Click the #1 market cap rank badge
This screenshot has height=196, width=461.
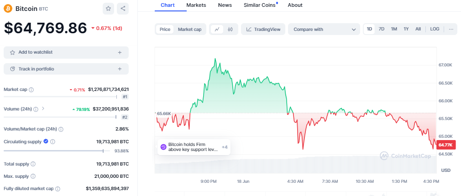[x=125, y=97]
